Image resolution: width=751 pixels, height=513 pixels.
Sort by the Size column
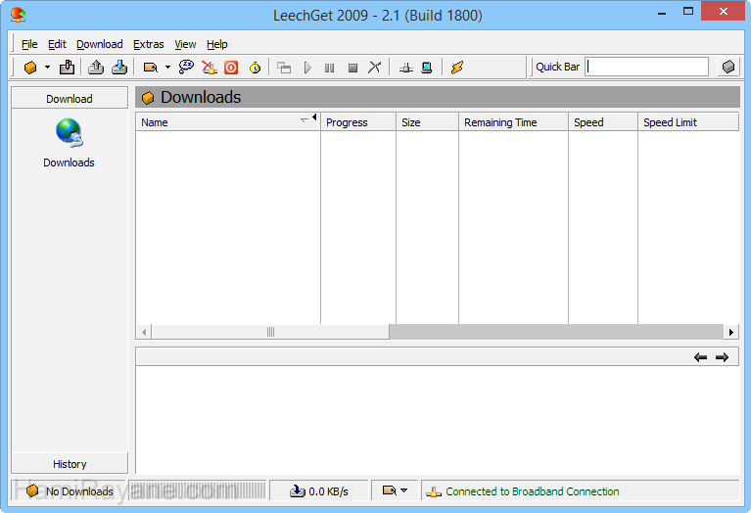(x=427, y=122)
